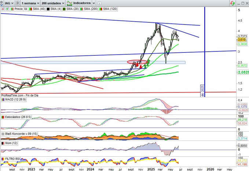The width and height of the screenshot is (249, 171).
Task: Open Blai5 Koncorde v.09 (15) label
Action: [x=21, y=134]
